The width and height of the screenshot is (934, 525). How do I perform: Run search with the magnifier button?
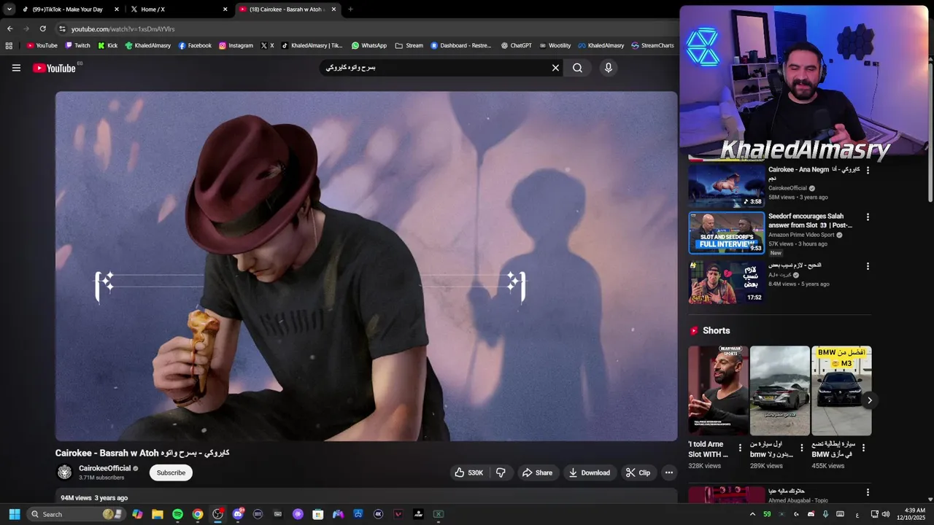tap(577, 68)
